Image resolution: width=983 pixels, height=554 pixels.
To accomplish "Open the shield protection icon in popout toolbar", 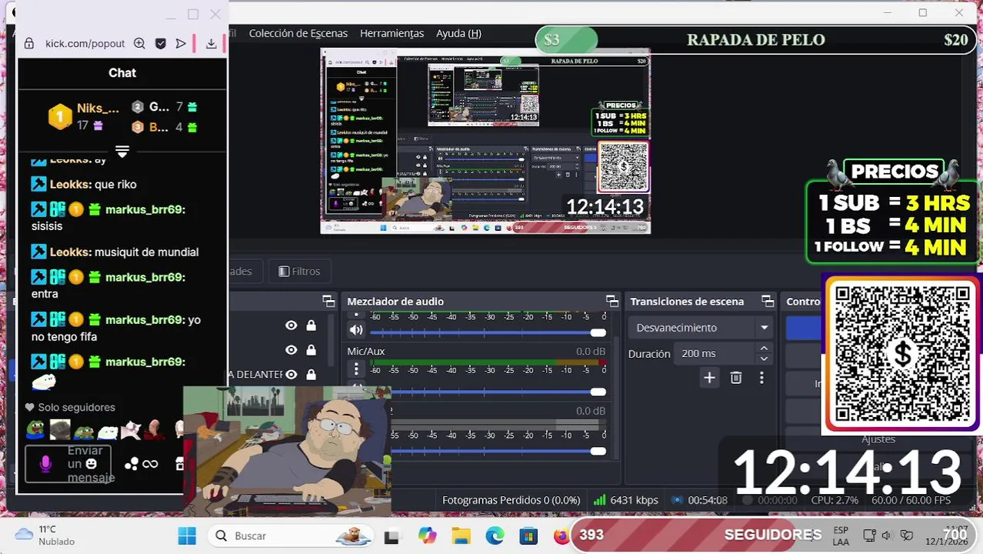I will tap(160, 44).
